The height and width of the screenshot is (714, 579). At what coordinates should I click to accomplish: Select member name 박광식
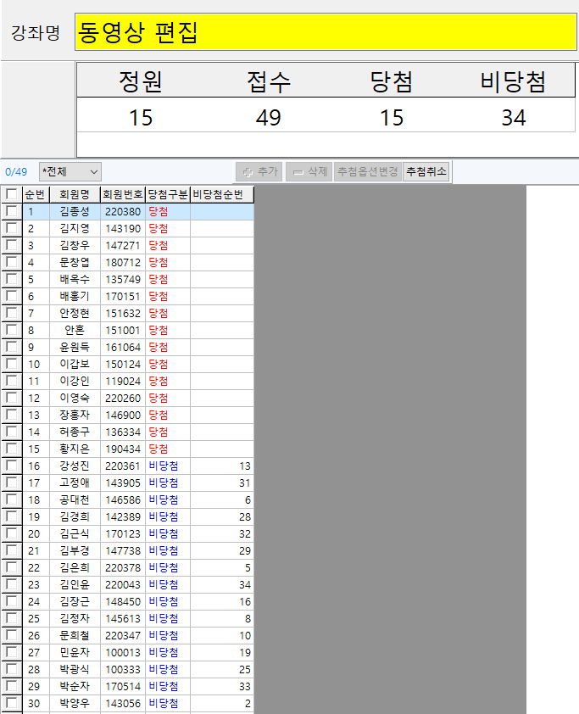75,669
